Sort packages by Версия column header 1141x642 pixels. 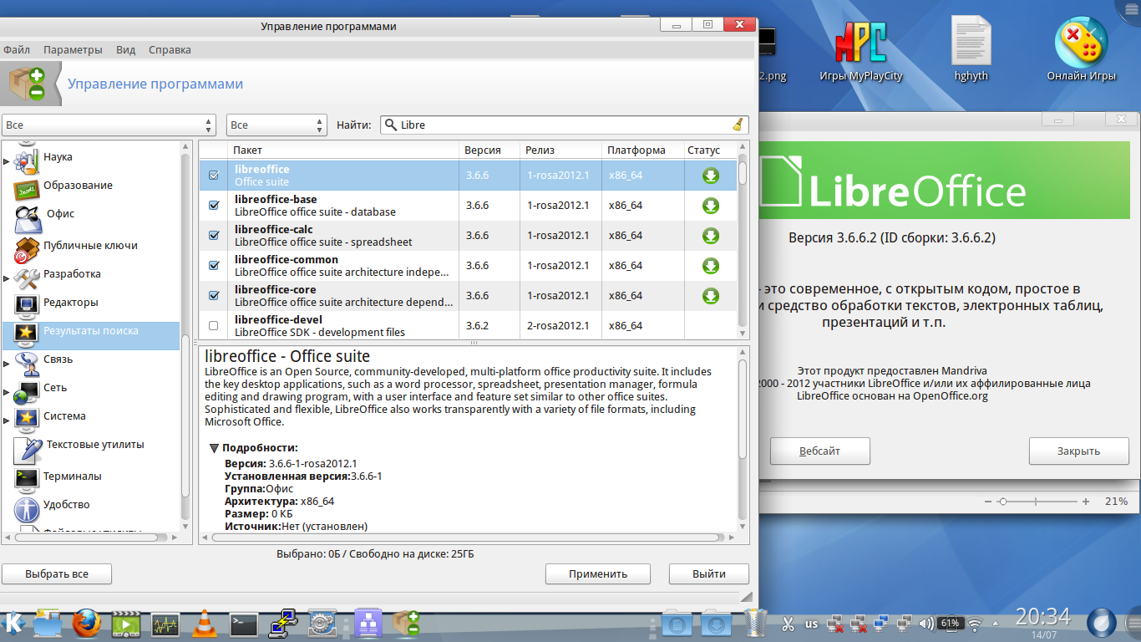pos(489,150)
